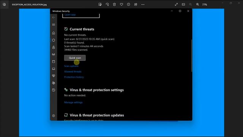Open Protection history clock icon in sidebar
The height and width of the screenshot is (137, 243).
point(54,90)
